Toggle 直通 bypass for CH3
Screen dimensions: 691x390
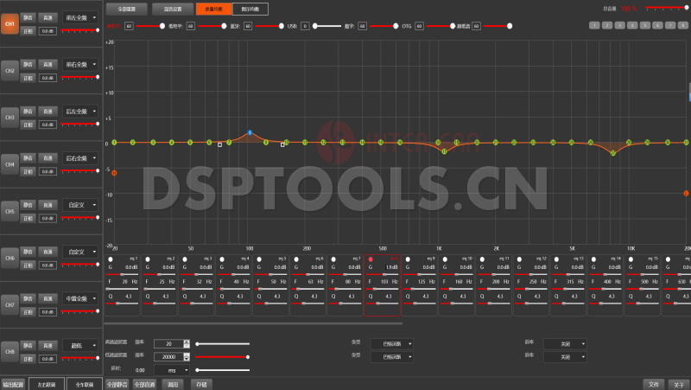tap(48, 112)
